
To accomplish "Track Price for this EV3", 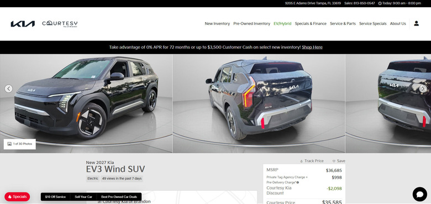I will tap(312, 161).
